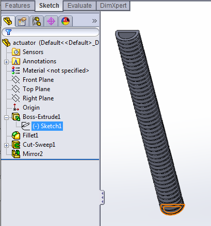Image resolution: width=211 pixels, height=226 pixels.
Task: Click the Annotations folder icon
Action: coord(16,61)
